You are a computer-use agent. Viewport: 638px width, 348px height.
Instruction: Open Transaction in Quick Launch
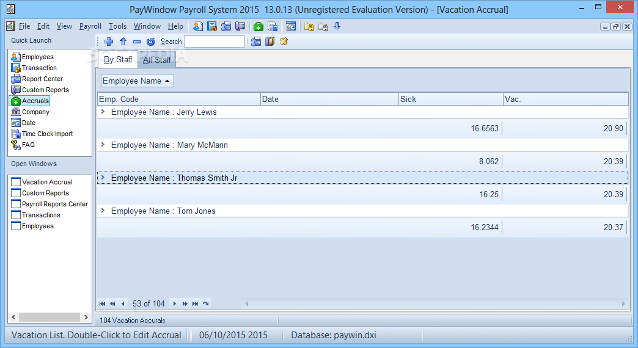point(34,68)
